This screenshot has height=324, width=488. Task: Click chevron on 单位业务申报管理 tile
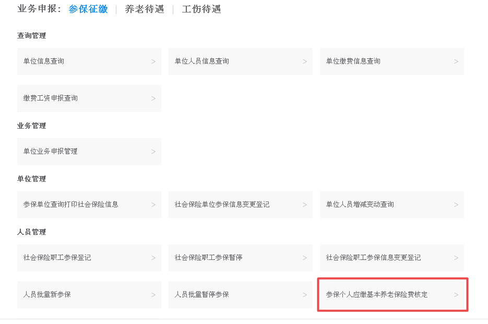pos(153,152)
